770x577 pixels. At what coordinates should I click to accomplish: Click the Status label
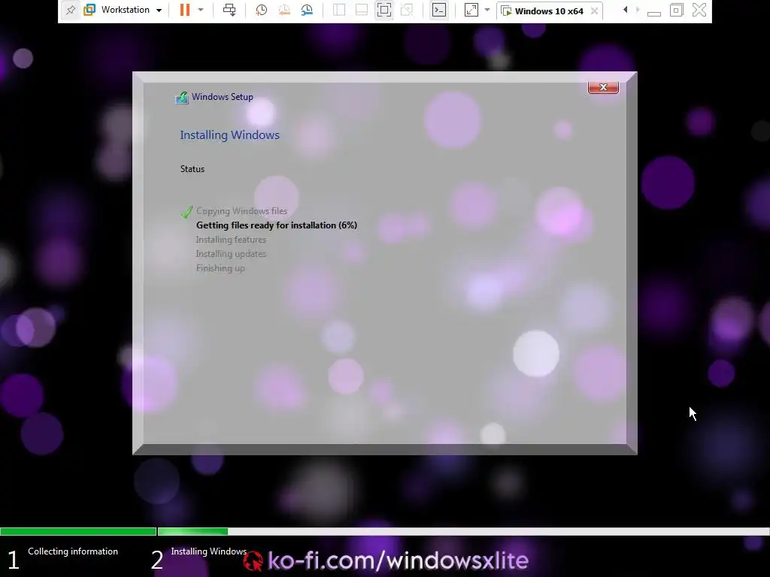click(x=192, y=169)
